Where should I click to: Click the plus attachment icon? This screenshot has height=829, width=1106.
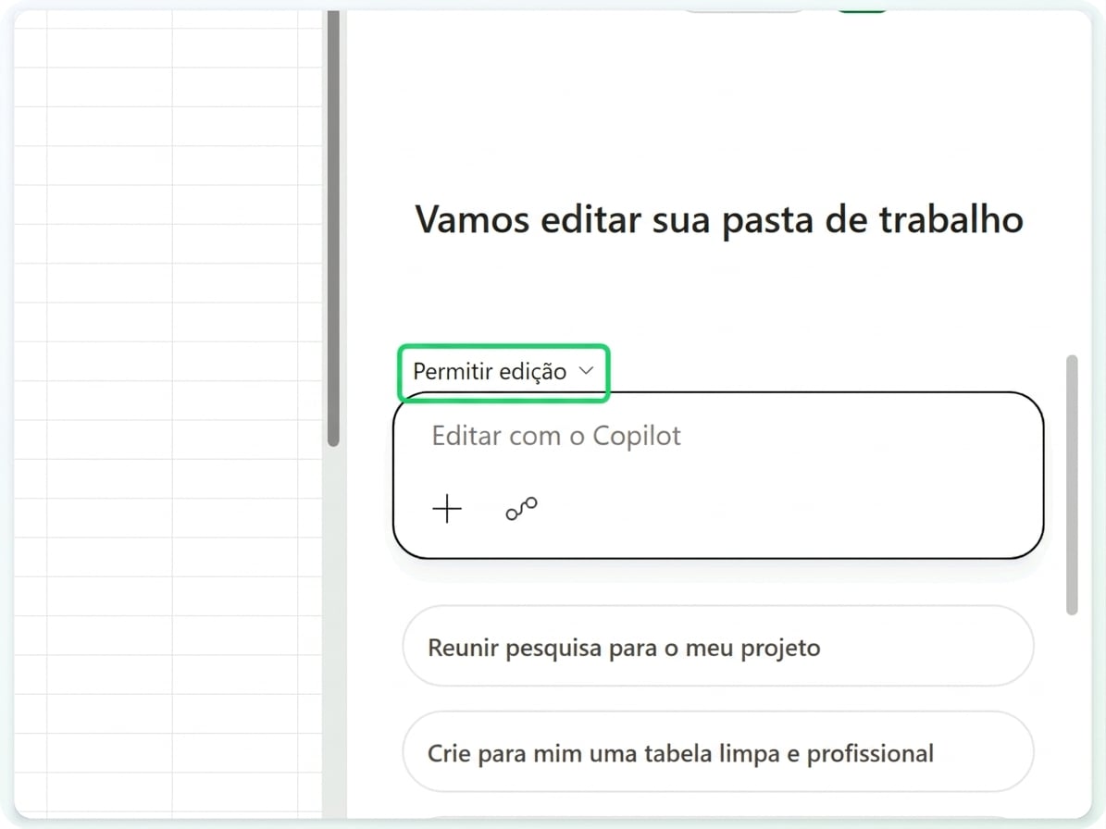pyautogui.click(x=447, y=508)
